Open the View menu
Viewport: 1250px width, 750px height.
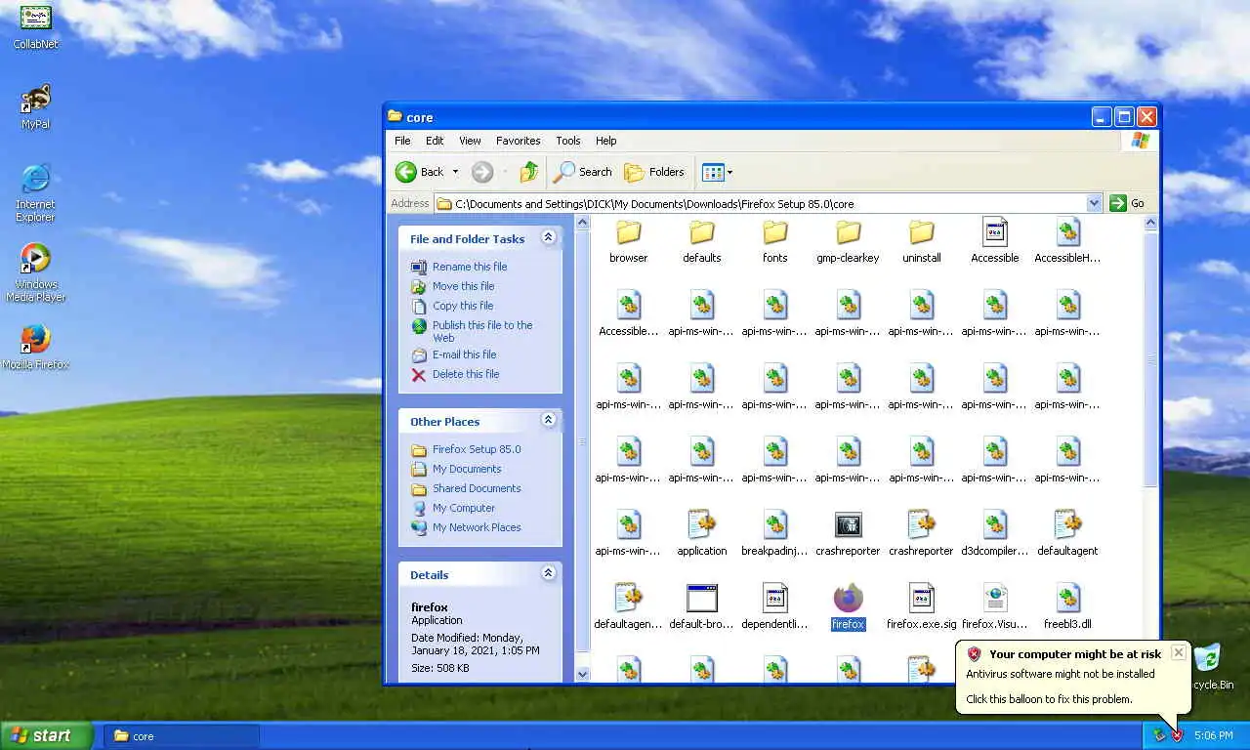click(x=470, y=141)
